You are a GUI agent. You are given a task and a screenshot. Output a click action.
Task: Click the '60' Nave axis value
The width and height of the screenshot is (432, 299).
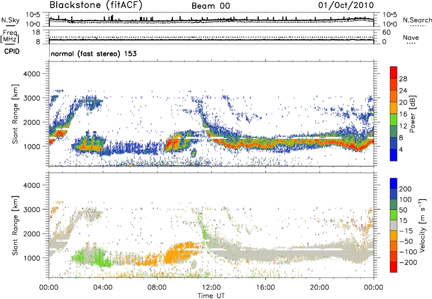(x=386, y=32)
